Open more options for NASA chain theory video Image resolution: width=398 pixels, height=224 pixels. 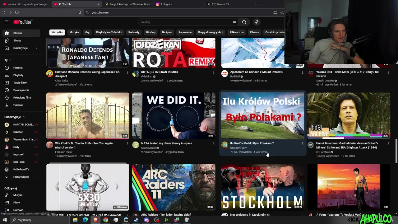pyautogui.click(x=214, y=144)
